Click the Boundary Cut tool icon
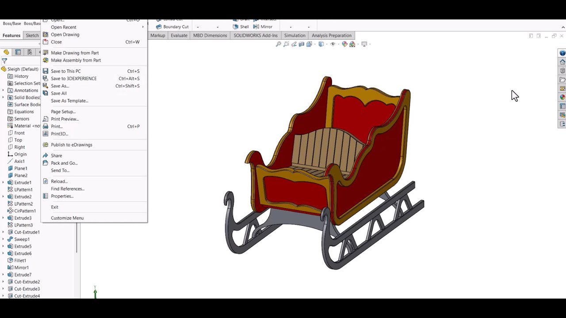 click(159, 26)
